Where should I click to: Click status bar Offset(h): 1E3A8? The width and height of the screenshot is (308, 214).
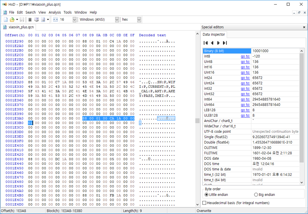coord(13,211)
